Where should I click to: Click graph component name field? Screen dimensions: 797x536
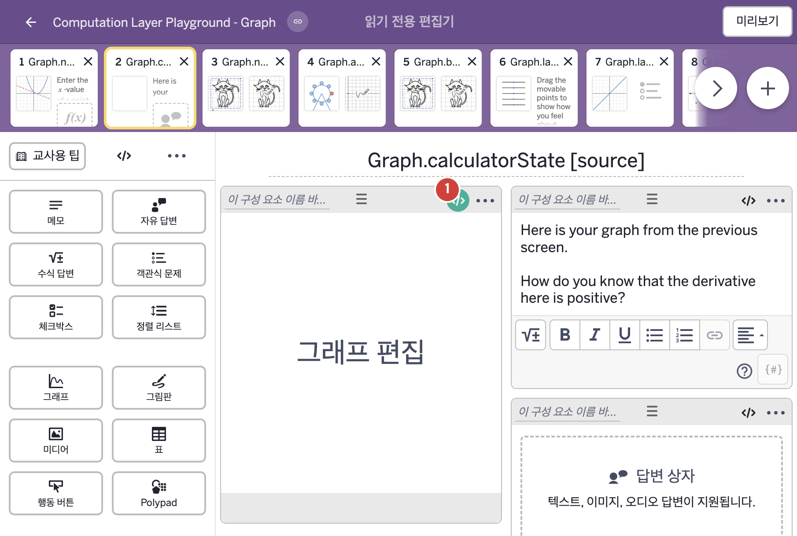(x=277, y=199)
